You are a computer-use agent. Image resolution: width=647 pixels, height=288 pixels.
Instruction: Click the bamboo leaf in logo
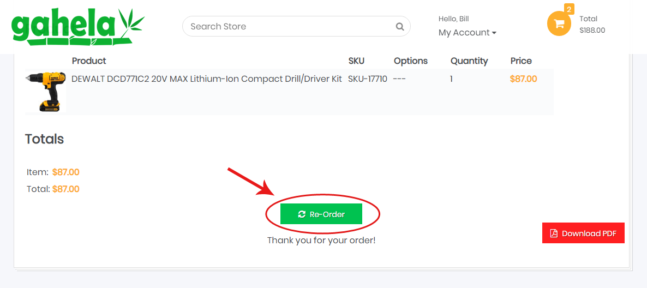coord(131,22)
